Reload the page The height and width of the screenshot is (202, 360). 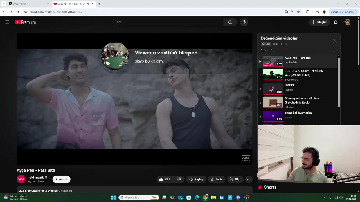[x=17, y=12]
